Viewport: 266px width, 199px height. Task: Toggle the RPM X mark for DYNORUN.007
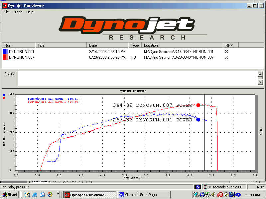click(x=226, y=57)
